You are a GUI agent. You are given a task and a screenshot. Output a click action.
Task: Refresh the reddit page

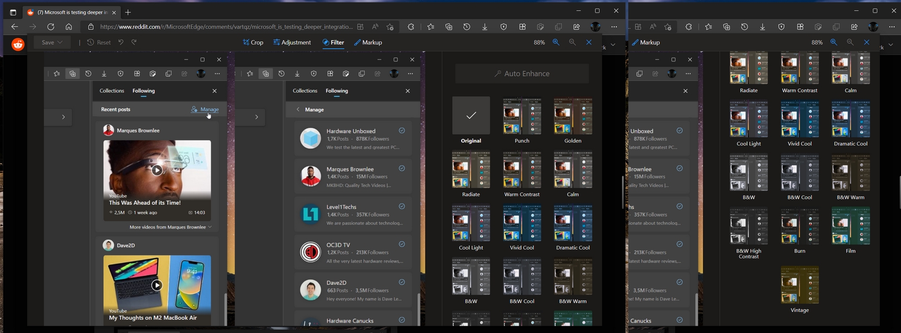[x=51, y=27]
